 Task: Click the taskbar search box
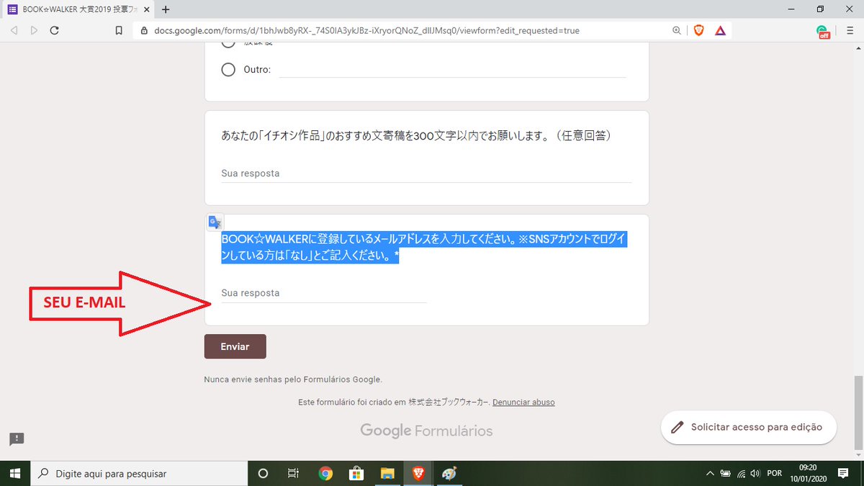click(138, 473)
